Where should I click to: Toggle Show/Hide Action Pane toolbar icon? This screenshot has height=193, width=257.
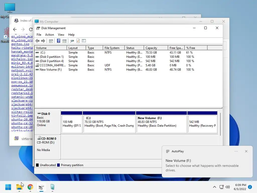click(x=65, y=41)
